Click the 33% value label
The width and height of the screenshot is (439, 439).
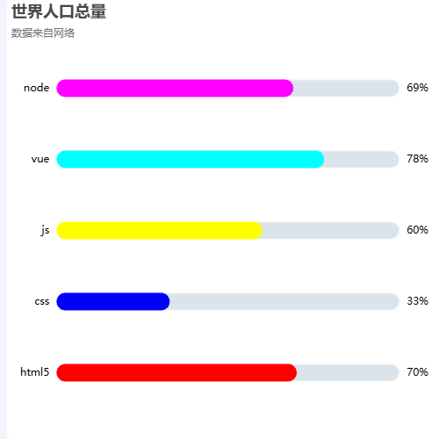417,301
